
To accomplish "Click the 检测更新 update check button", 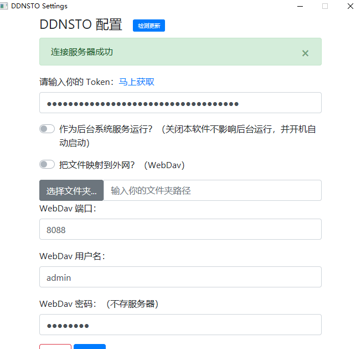I will (149, 26).
